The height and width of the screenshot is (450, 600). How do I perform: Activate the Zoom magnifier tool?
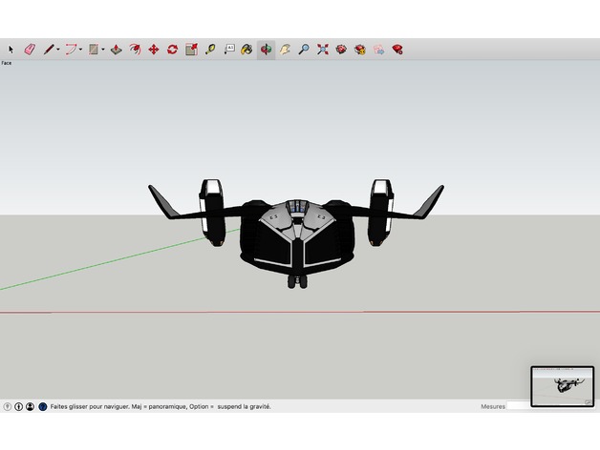[x=304, y=50]
